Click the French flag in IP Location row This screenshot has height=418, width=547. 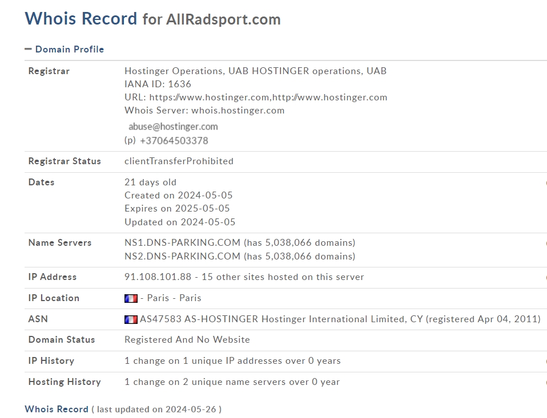[x=131, y=298]
